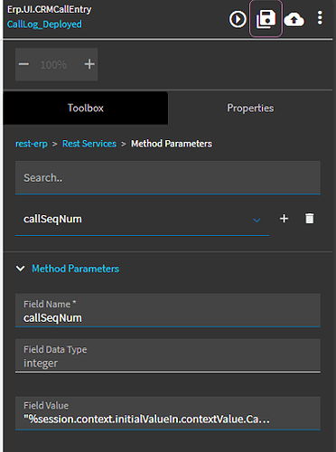The image size is (336, 452).
Task: Edit the Field Value input
Action: [168, 413]
